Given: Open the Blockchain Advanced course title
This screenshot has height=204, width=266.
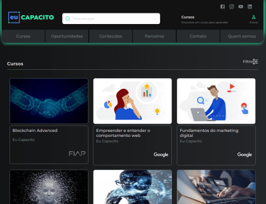Looking at the screenshot, I should coord(35,130).
